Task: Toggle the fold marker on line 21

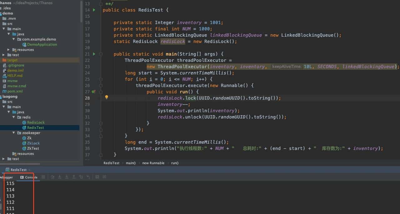Action: point(101,54)
